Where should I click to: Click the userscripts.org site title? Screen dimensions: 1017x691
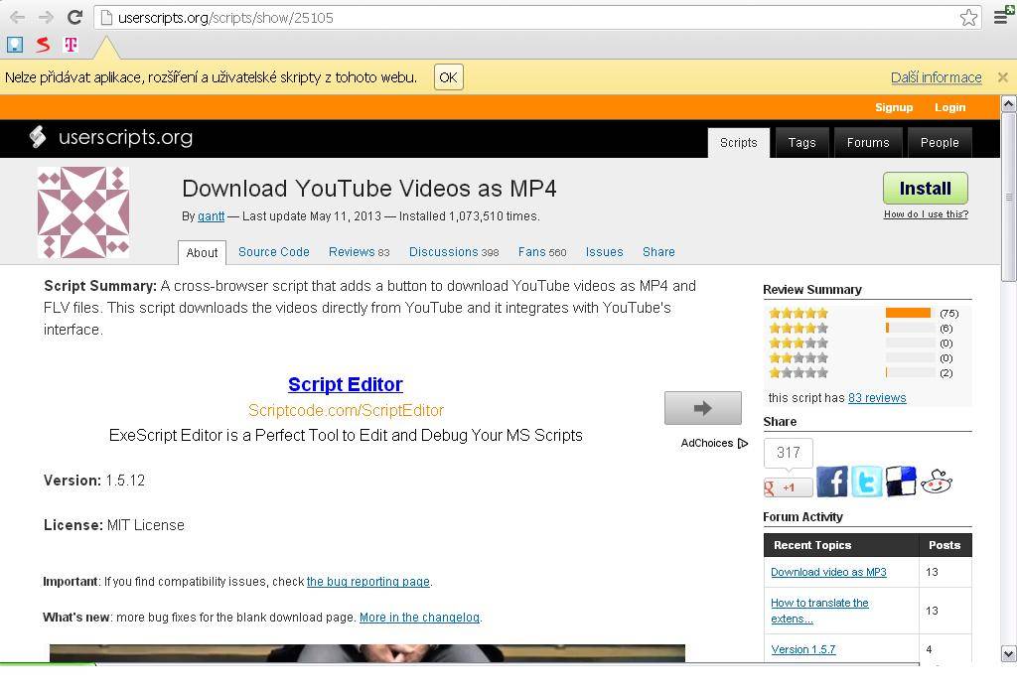pos(125,137)
